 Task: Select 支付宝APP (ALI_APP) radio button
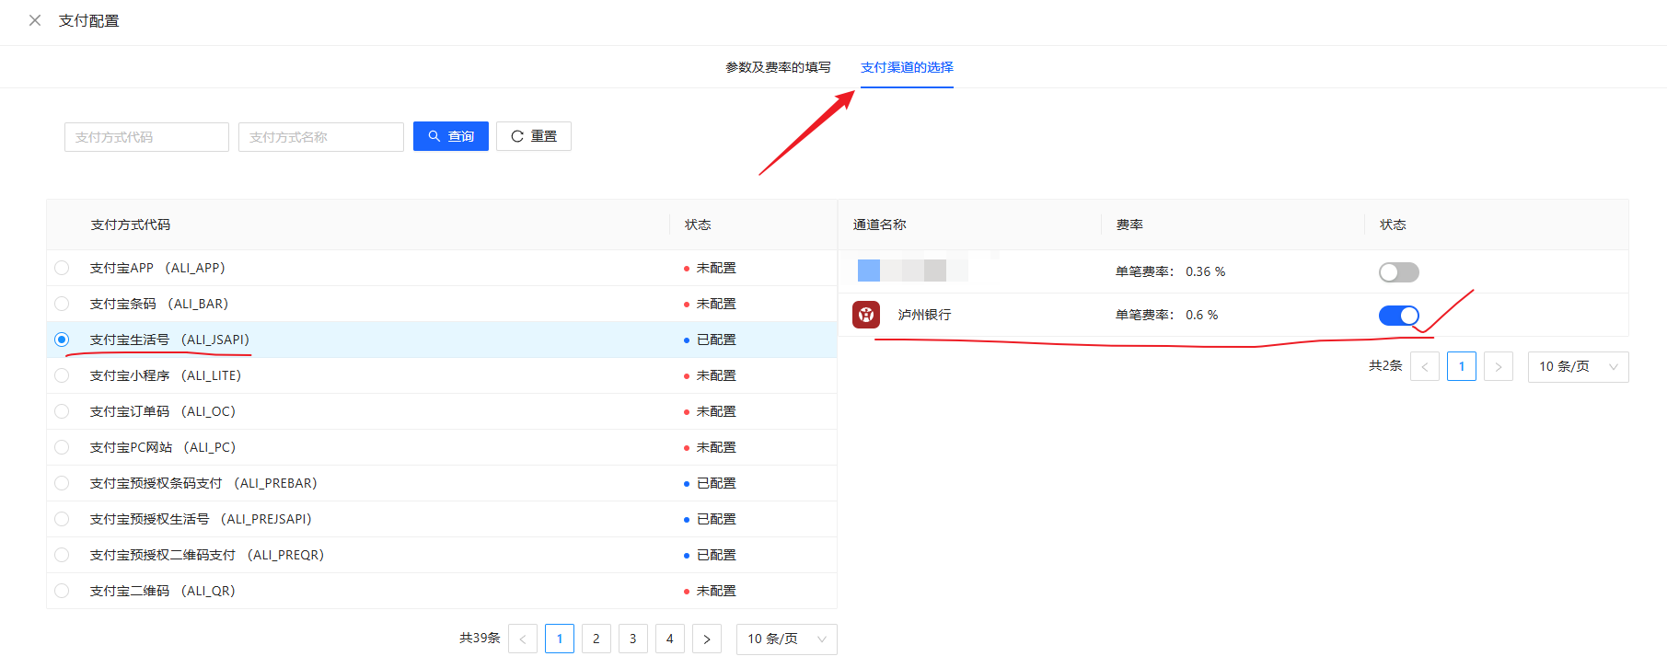[x=62, y=268]
